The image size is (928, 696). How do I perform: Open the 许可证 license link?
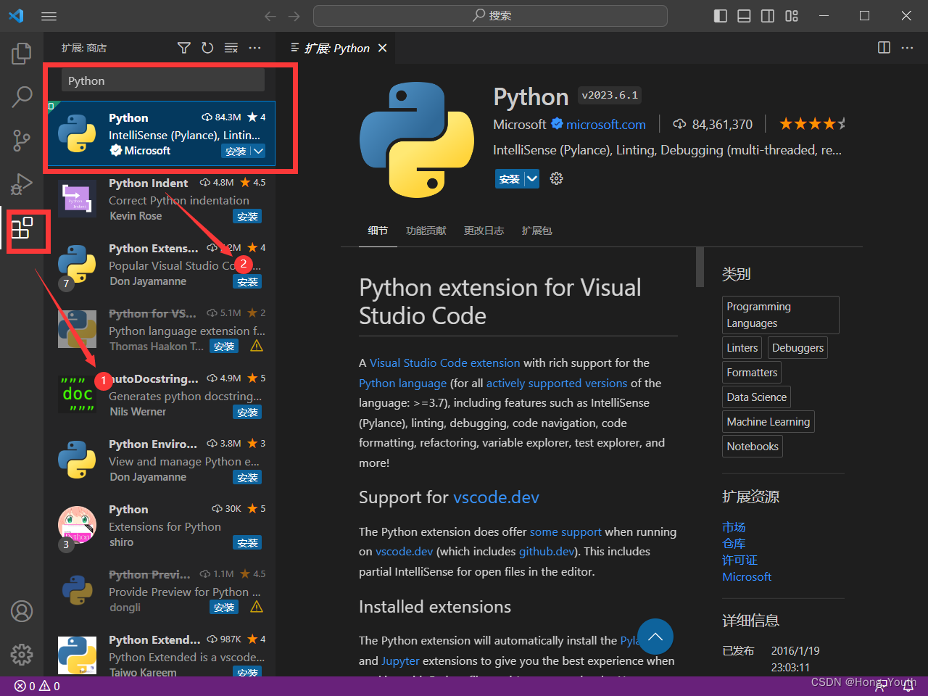click(x=740, y=560)
